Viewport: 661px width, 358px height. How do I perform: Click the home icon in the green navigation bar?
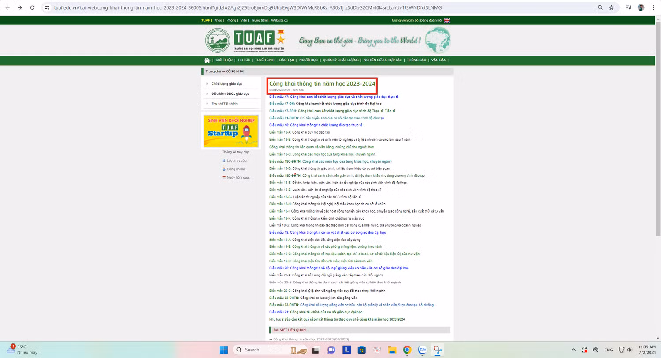(207, 60)
